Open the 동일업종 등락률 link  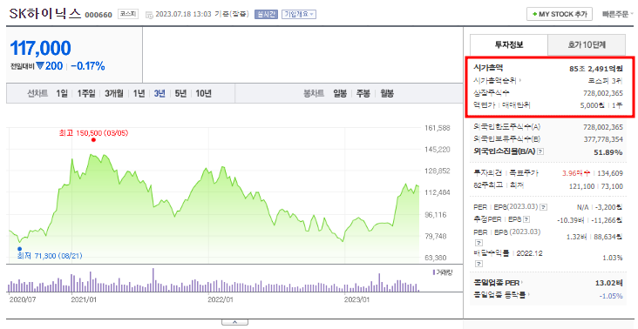coord(503,295)
